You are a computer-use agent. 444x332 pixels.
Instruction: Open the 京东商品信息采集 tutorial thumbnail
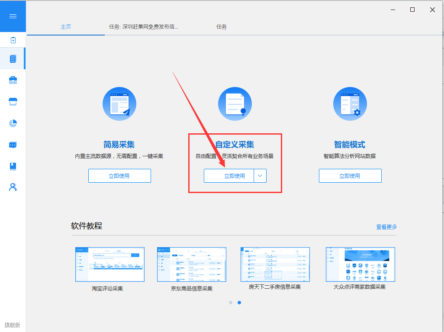[192, 264]
